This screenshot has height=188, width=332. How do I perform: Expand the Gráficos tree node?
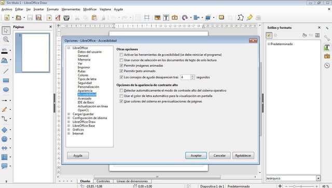pyautogui.click(x=68, y=129)
